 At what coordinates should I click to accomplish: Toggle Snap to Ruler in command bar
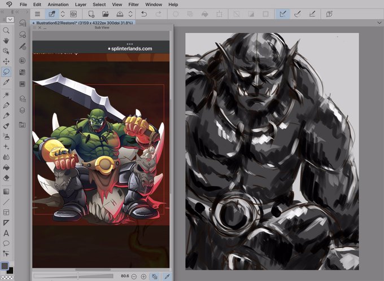click(x=282, y=14)
